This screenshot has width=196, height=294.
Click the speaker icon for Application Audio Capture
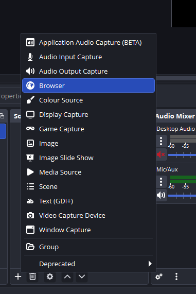[x=30, y=43]
